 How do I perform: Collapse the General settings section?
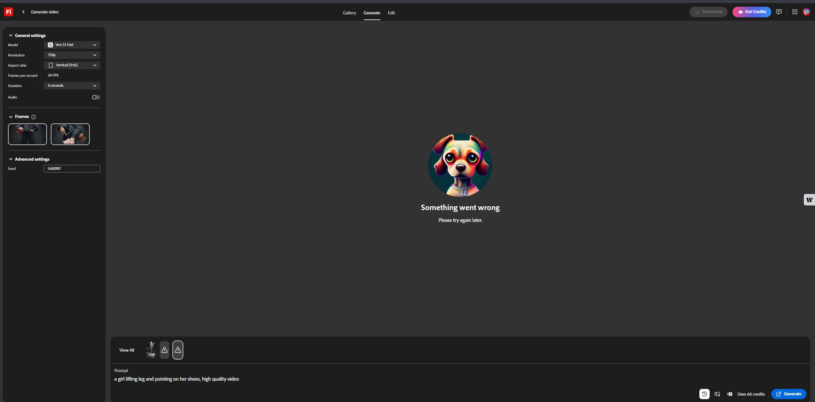pyautogui.click(x=11, y=35)
